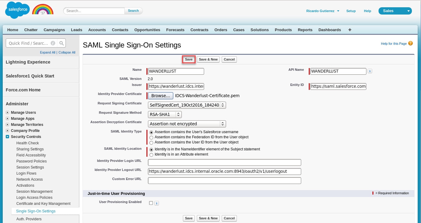
Task: Click the header Search button
Action: [133, 11]
